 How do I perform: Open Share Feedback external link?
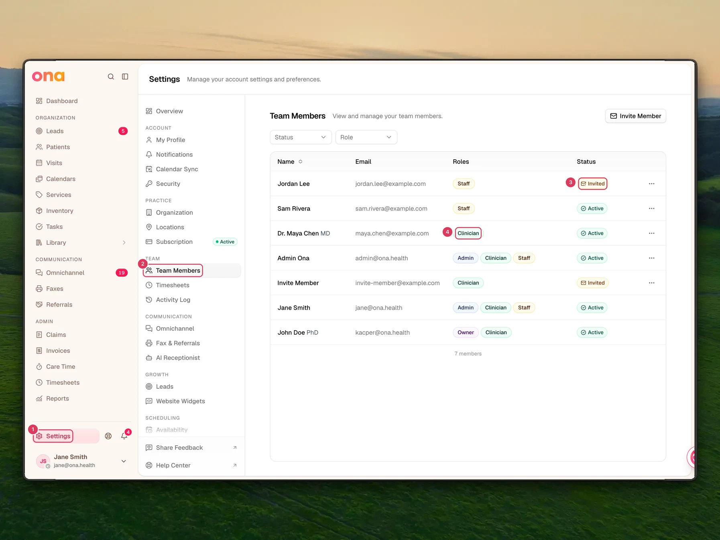pyautogui.click(x=191, y=448)
